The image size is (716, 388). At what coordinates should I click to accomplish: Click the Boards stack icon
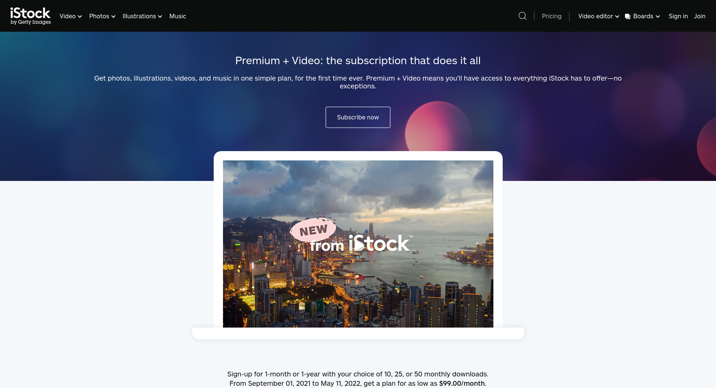[628, 16]
